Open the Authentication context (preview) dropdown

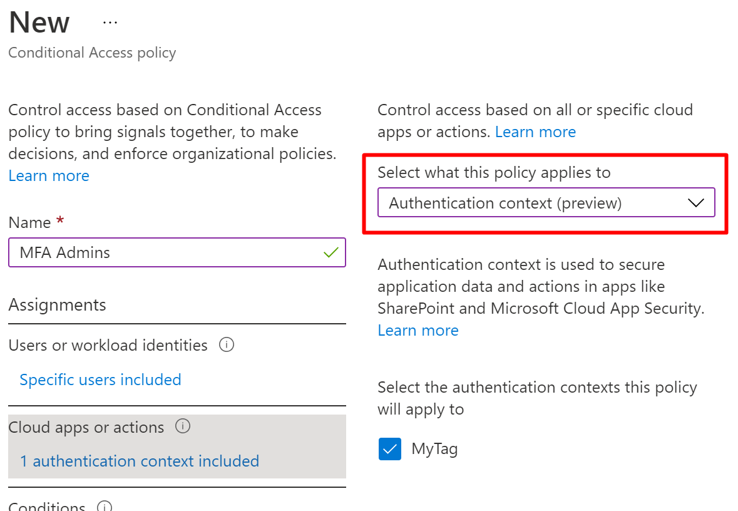546,203
